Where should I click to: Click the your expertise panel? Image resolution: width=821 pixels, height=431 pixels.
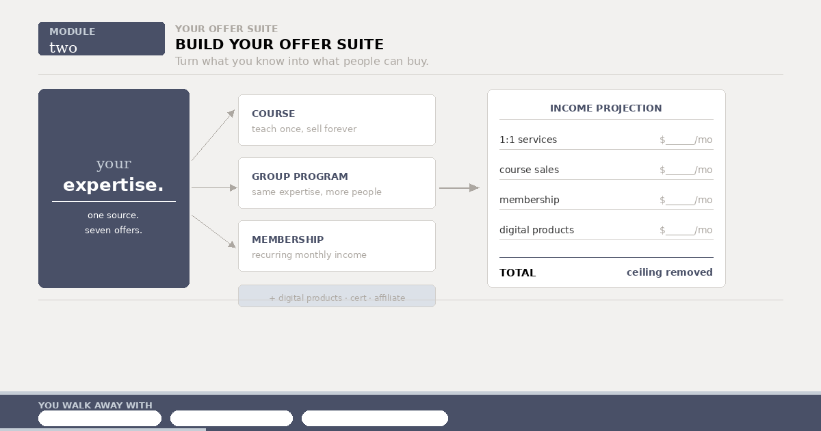point(114,188)
